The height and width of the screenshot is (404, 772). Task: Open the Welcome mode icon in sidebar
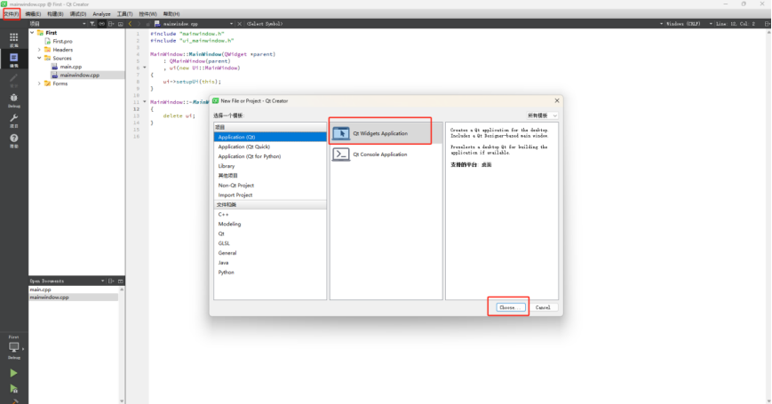pyautogui.click(x=14, y=39)
